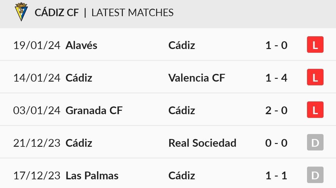336x188 pixels.
Task: Click the grey D badge for Las Palmas match
Action: coord(315,175)
